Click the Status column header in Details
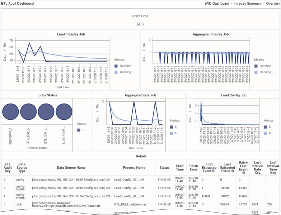Viewport: 281px width, 215px height. pos(164,167)
